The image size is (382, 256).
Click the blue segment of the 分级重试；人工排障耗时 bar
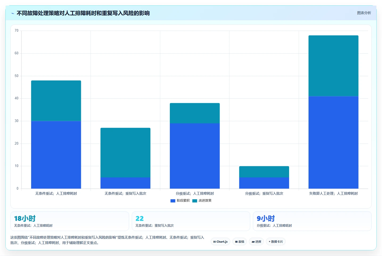(195, 156)
